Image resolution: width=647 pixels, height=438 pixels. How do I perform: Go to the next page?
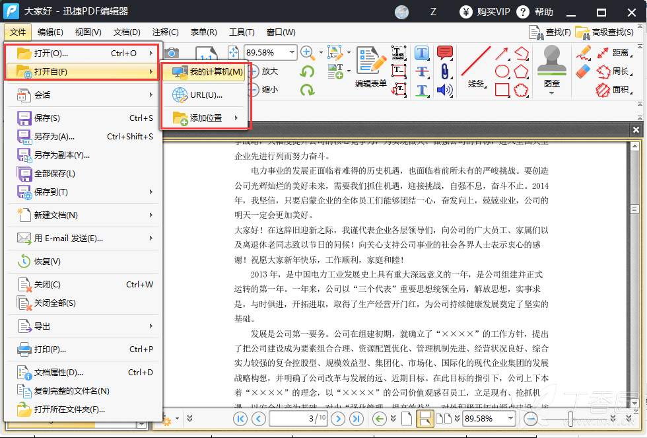coord(338,419)
